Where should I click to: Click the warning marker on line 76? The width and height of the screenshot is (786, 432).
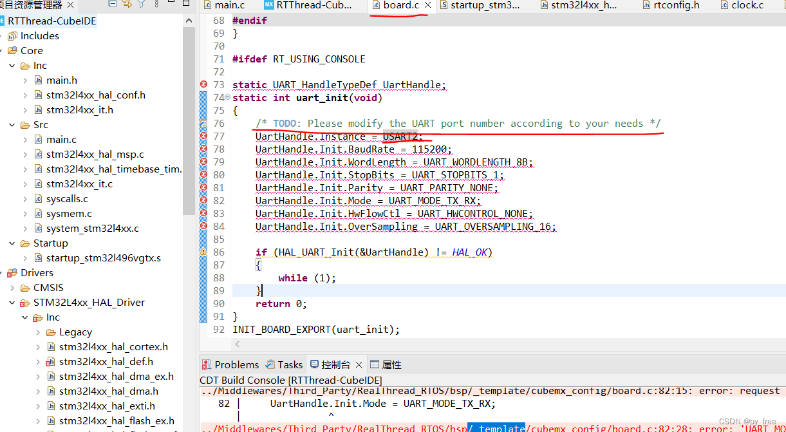tap(202, 124)
